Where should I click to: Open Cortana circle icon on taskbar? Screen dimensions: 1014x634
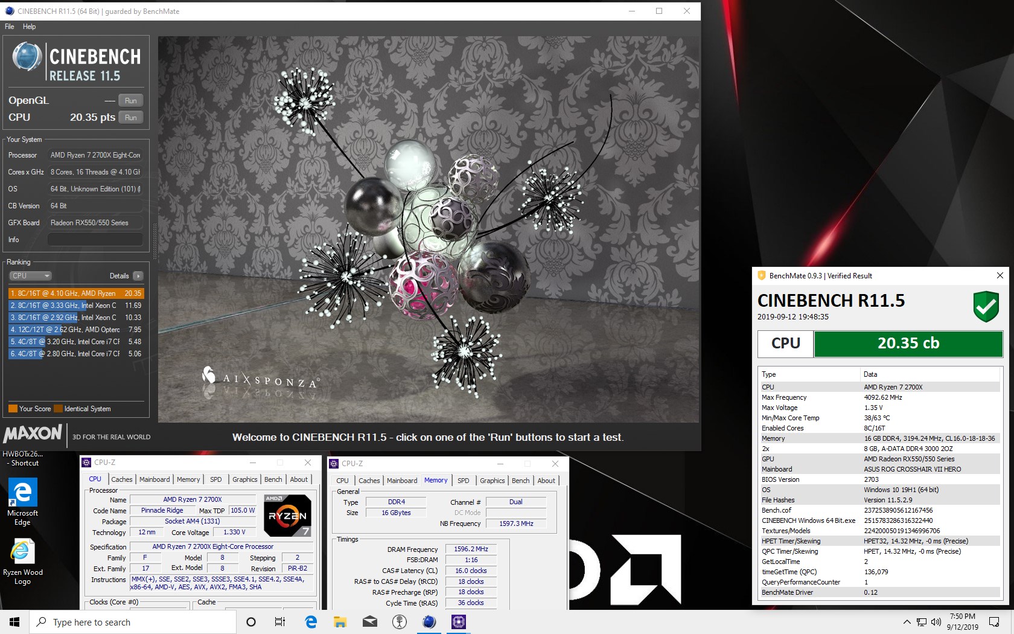pos(251,622)
